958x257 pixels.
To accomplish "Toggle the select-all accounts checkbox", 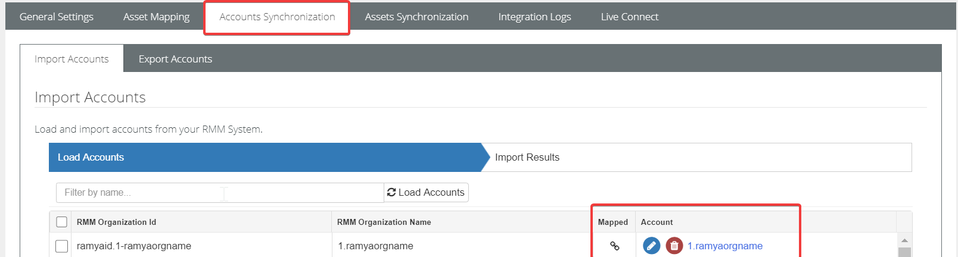I will [x=61, y=222].
